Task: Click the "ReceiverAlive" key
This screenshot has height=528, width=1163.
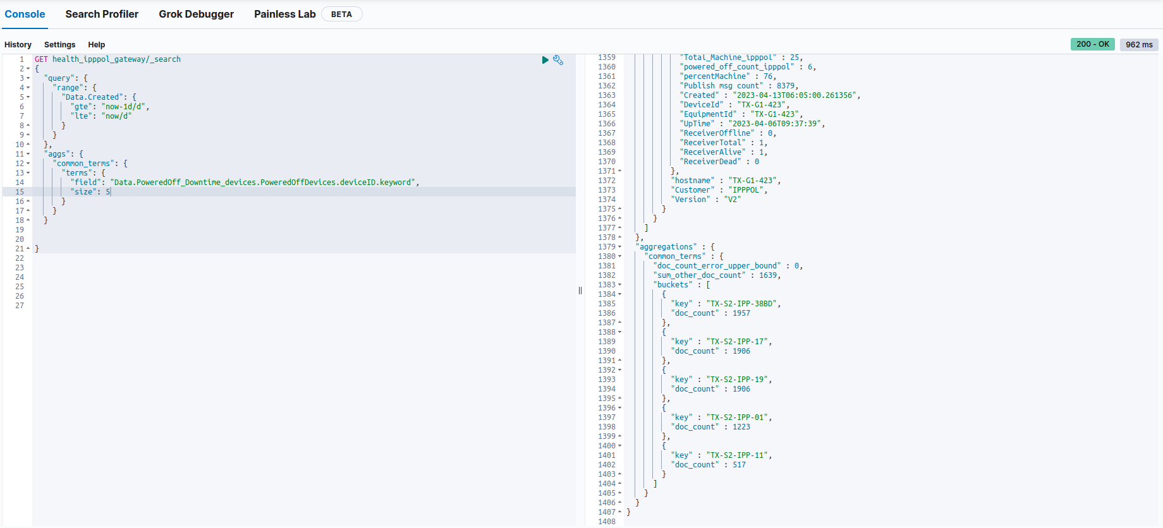Action: (x=712, y=152)
